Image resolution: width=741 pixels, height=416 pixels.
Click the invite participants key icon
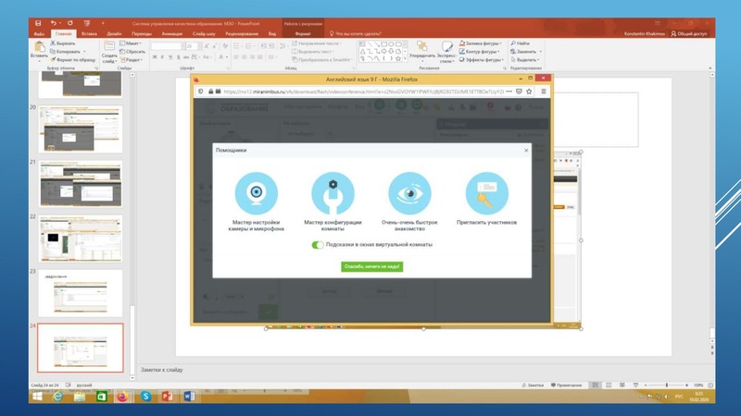(486, 194)
